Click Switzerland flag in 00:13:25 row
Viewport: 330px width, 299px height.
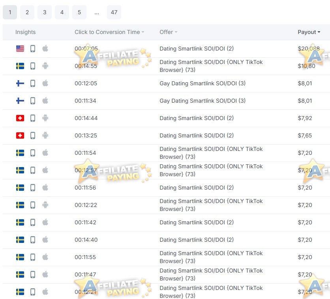tap(20, 135)
